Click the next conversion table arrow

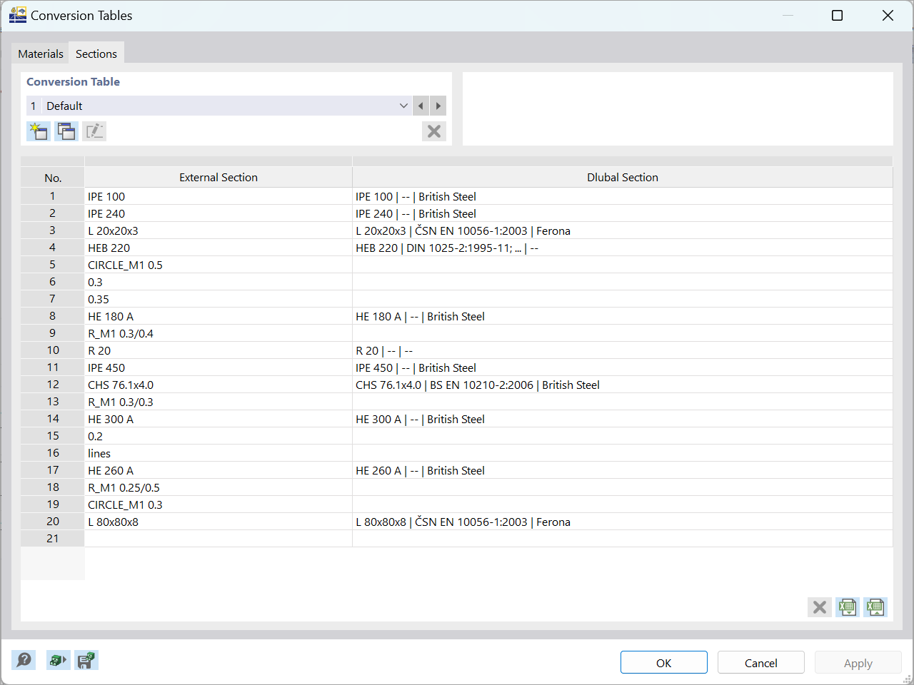coord(438,106)
